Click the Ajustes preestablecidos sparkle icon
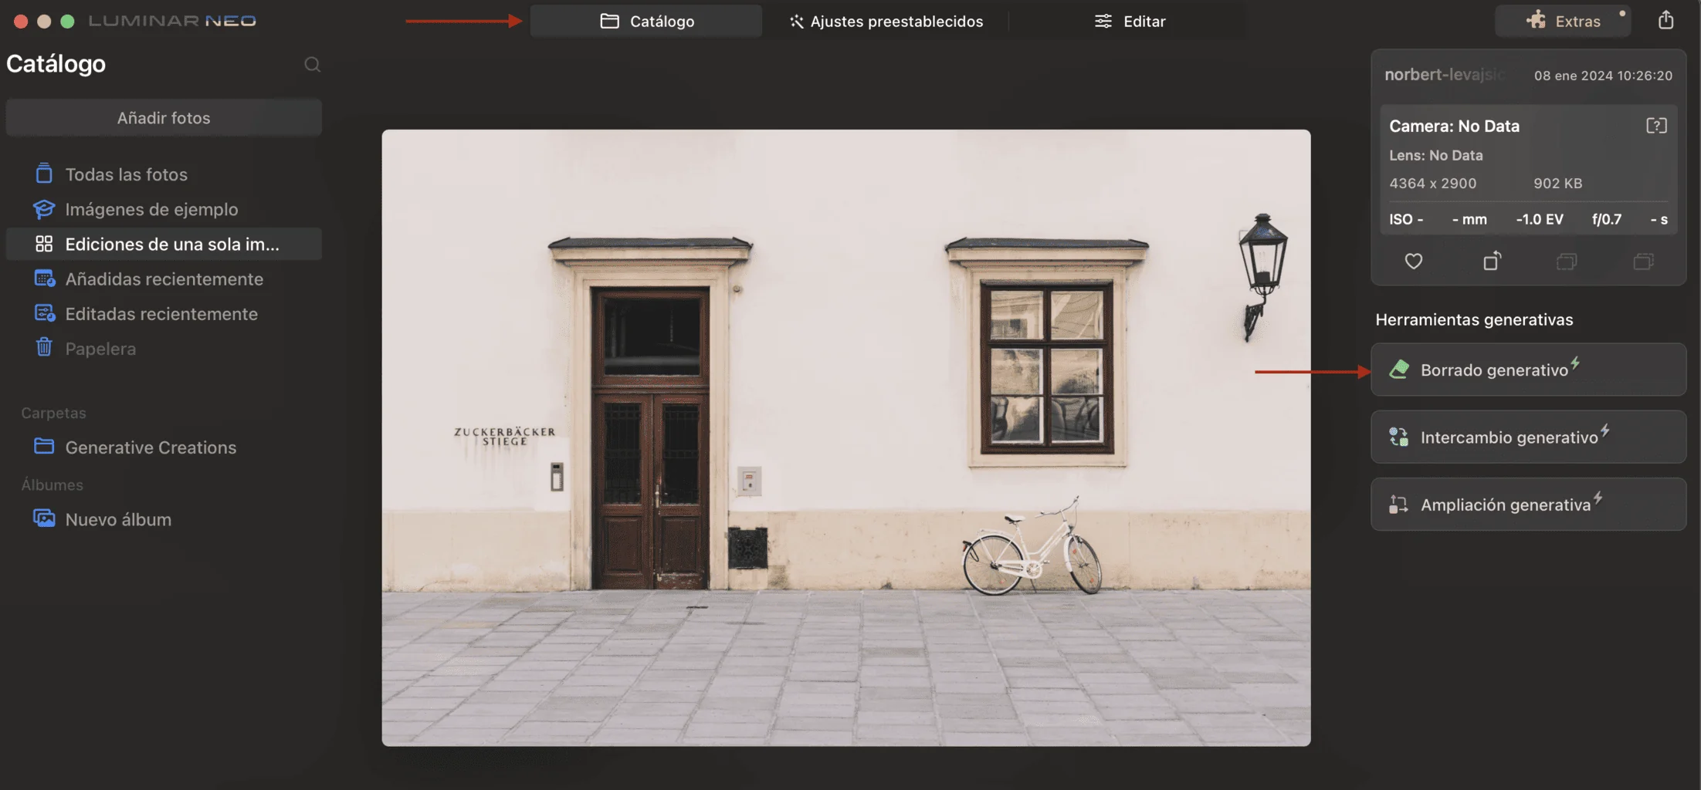This screenshot has width=1701, height=790. (796, 22)
